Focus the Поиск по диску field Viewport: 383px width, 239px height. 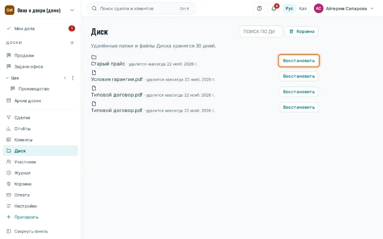tap(261, 32)
